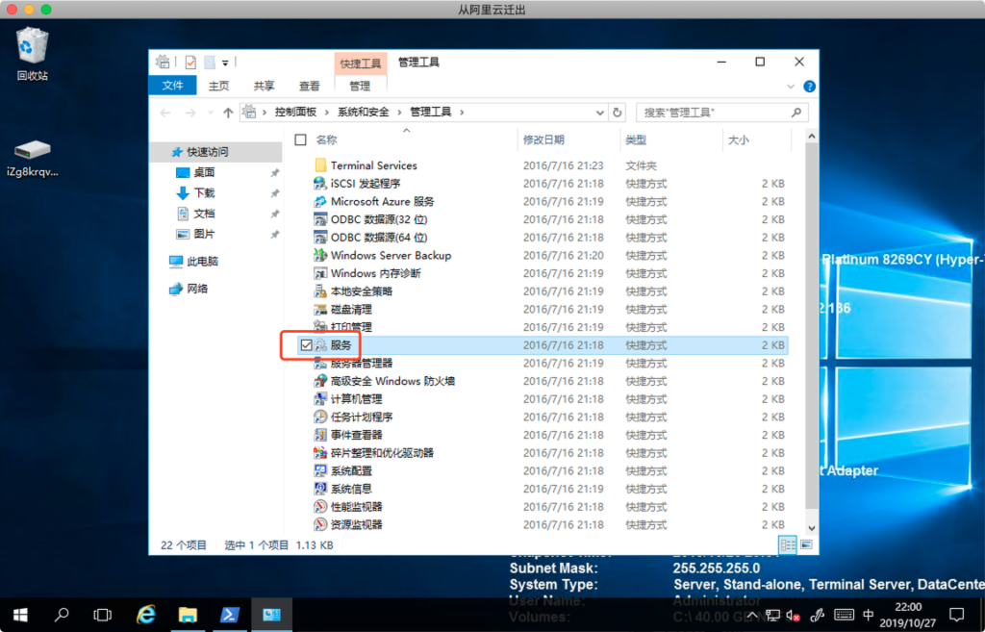Viewport: 985px width, 632px height.
Task: Click the Microsoft Azure 服务 icon
Action: (x=321, y=201)
